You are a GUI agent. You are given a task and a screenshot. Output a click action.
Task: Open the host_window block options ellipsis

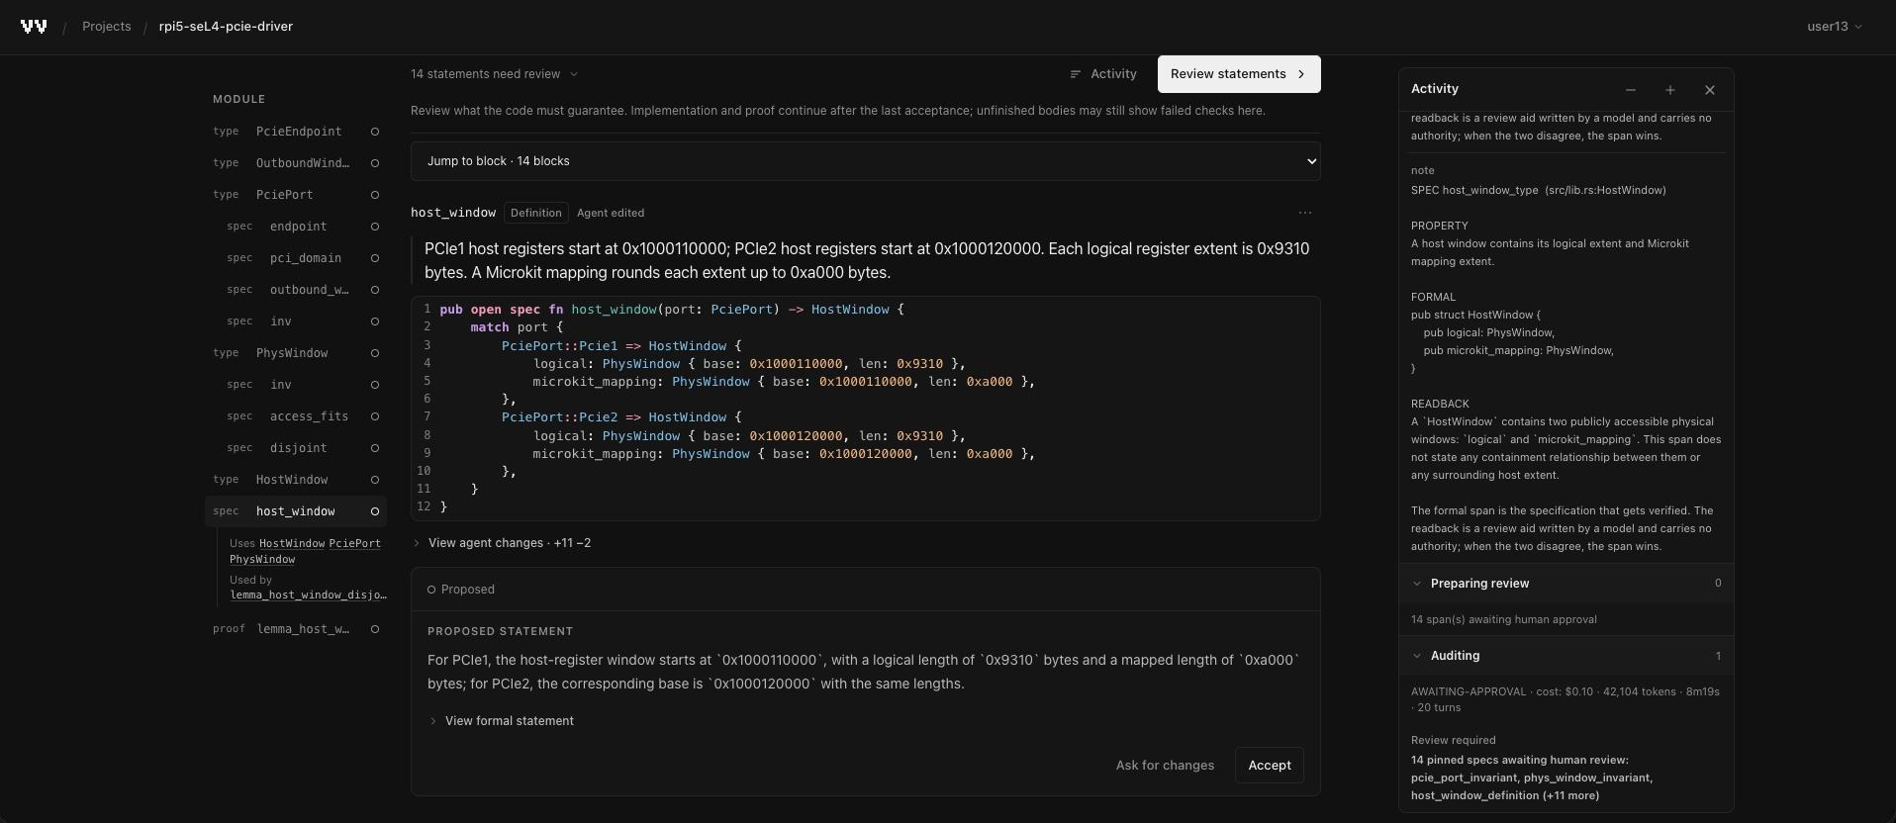[1305, 213]
